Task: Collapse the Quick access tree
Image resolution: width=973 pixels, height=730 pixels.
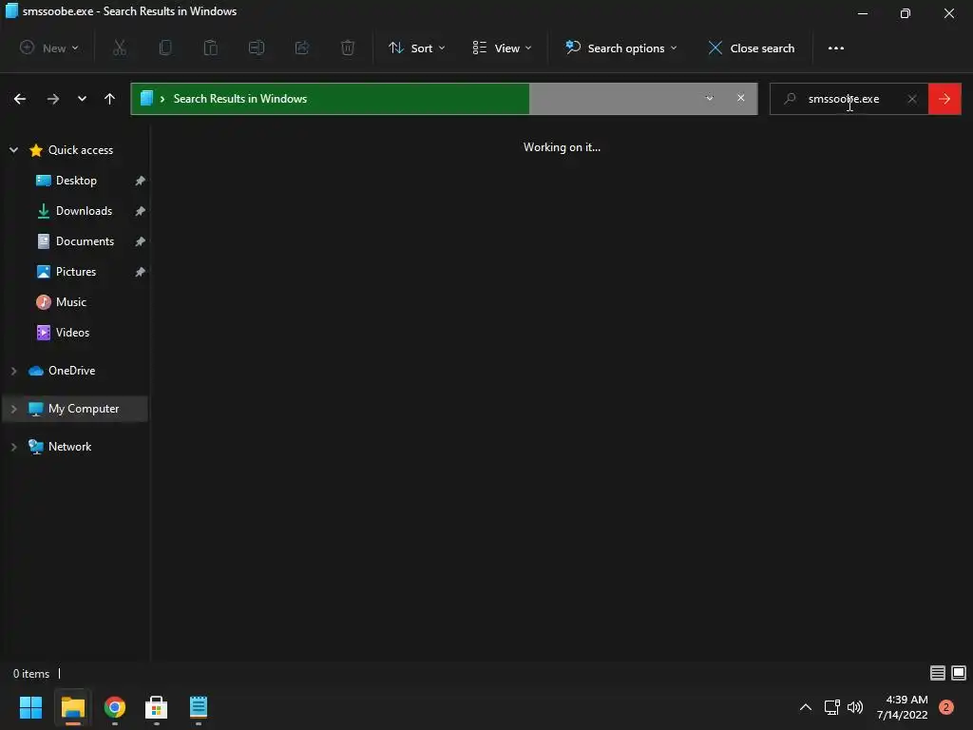Action: (13, 149)
